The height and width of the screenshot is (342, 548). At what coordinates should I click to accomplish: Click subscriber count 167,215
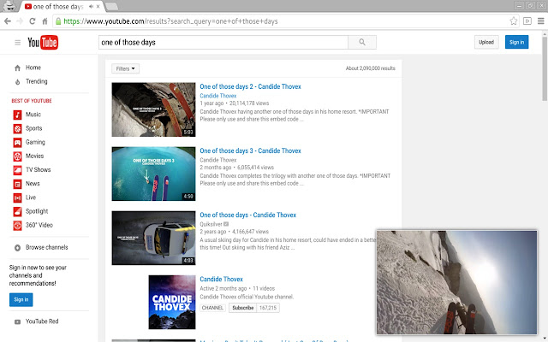268,308
